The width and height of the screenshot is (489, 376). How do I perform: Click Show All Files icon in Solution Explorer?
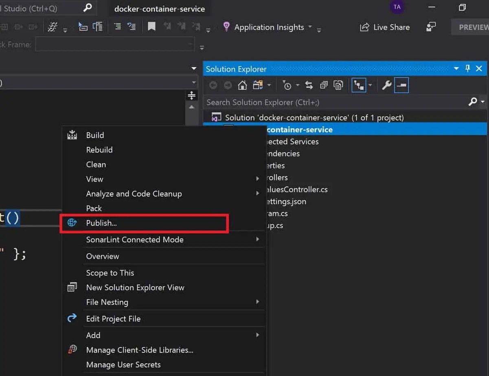[x=338, y=85]
